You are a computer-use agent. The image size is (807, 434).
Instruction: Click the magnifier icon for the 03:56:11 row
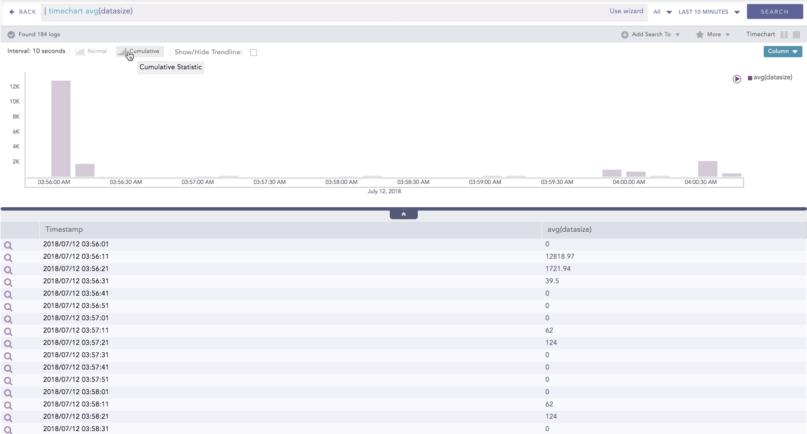point(8,258)
